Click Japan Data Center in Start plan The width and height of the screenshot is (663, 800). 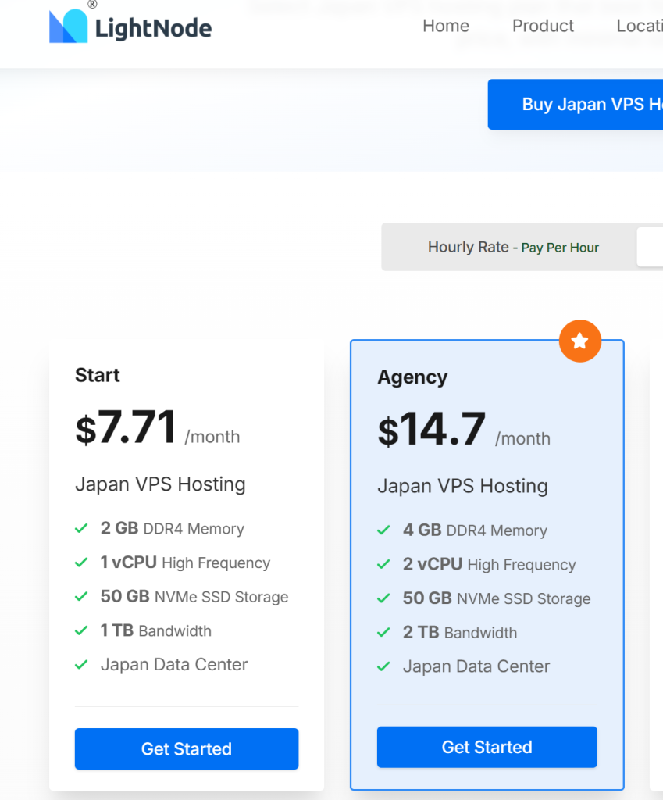click(x=174, y=664)
